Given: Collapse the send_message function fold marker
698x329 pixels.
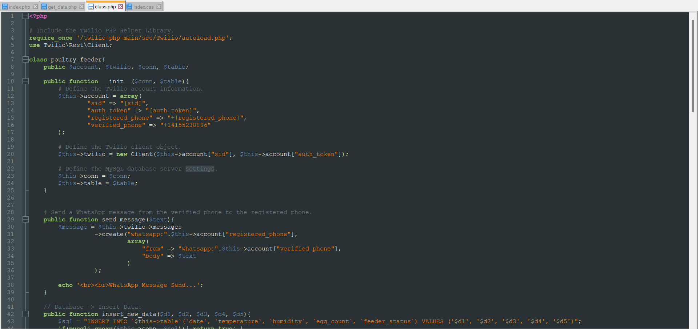Looking at the screenshot, I should coord(25,220).
